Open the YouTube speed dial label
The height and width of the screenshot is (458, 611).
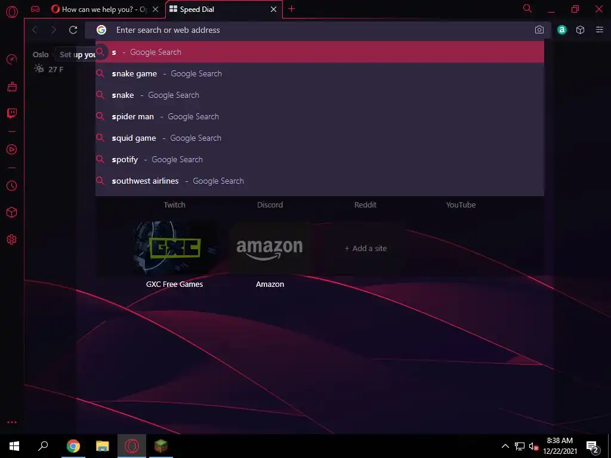pyautogui.click(x=461, y=205)
